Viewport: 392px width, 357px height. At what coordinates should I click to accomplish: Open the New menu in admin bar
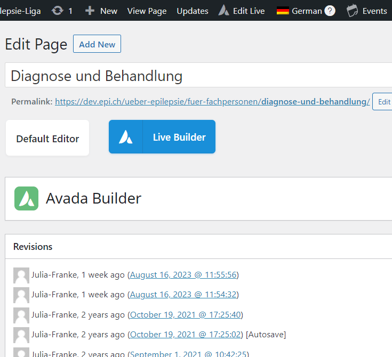point(108,11)
